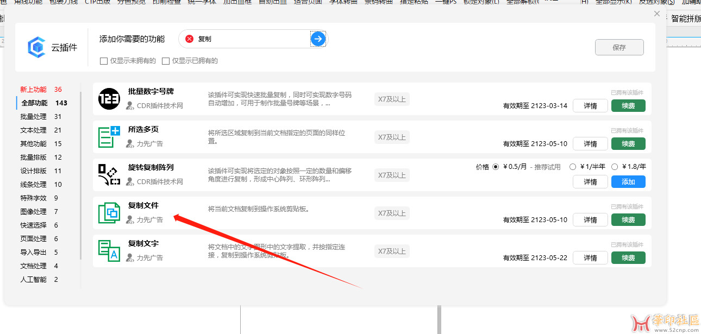Click the 复制文字 plugin icon
The width and height of the screenshot is (701, 334).
tap(109, 251)
